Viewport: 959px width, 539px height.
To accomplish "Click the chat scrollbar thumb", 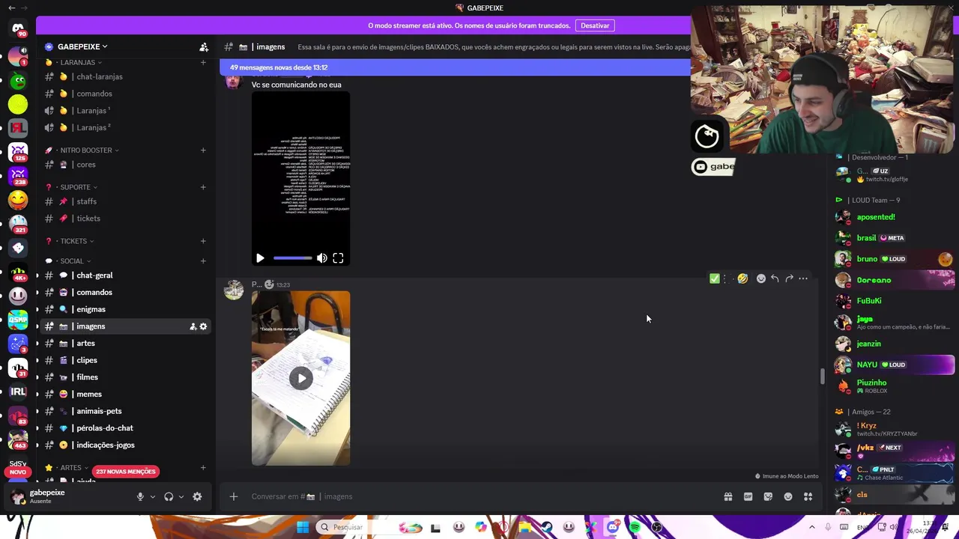I will [x=822, y=377].
